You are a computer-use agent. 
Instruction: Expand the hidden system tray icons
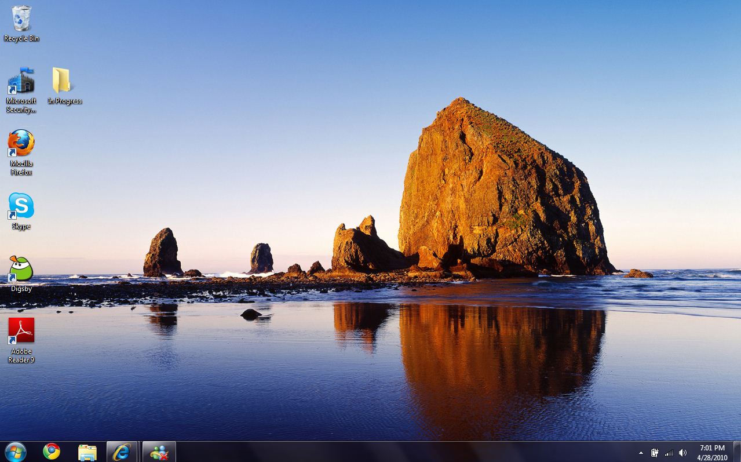pos(641,453)
